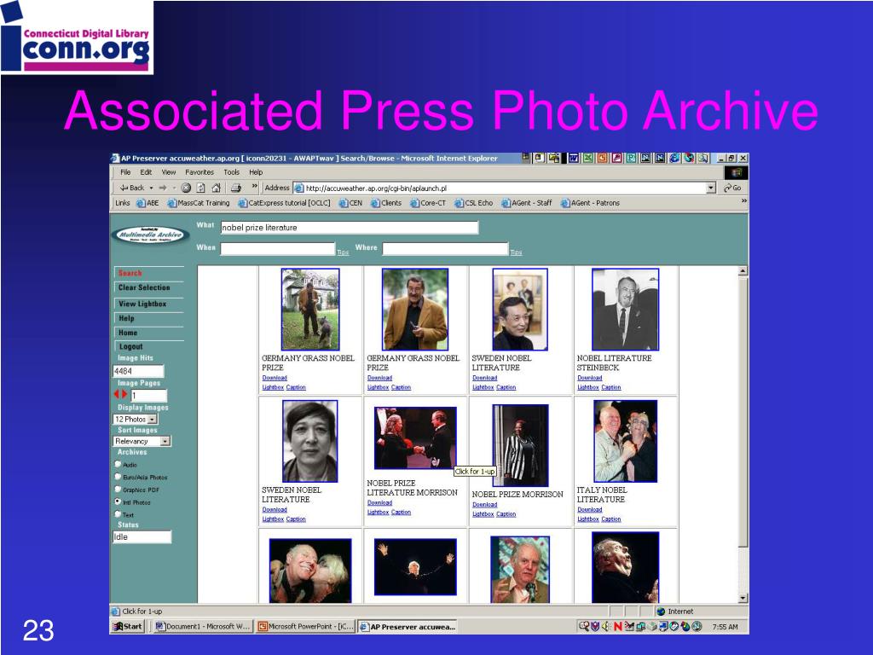Open the Favorites menu

199,172
